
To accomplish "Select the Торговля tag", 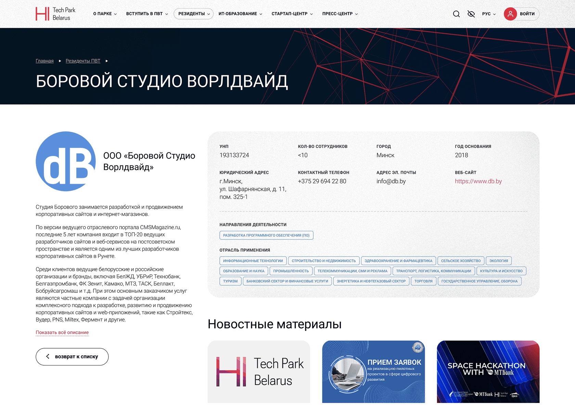I will pyautogui.click(x=423, y=281).
